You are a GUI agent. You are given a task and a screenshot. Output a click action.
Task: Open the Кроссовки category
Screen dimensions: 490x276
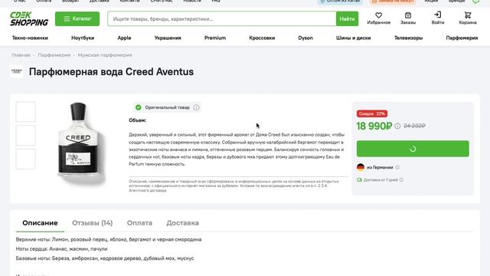click(x=262, y=38)
